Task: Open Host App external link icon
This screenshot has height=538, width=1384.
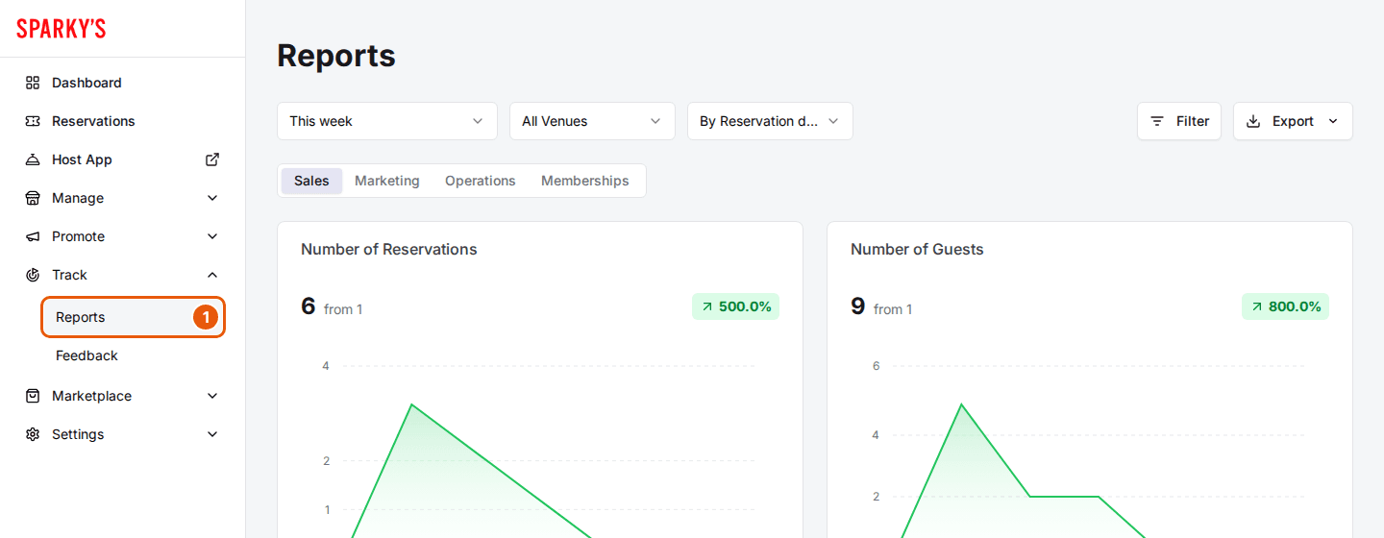Action: coord(212,159)
